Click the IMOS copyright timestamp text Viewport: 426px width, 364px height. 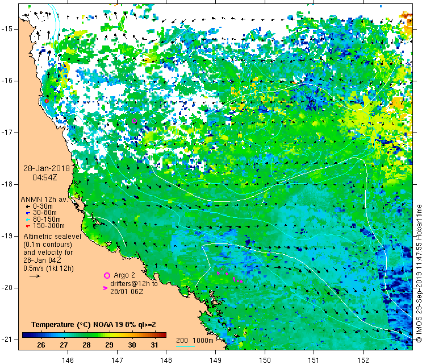pos(419,274)
